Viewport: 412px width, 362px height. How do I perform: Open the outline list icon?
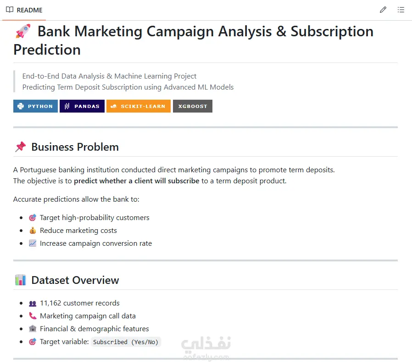coord(401,10)
